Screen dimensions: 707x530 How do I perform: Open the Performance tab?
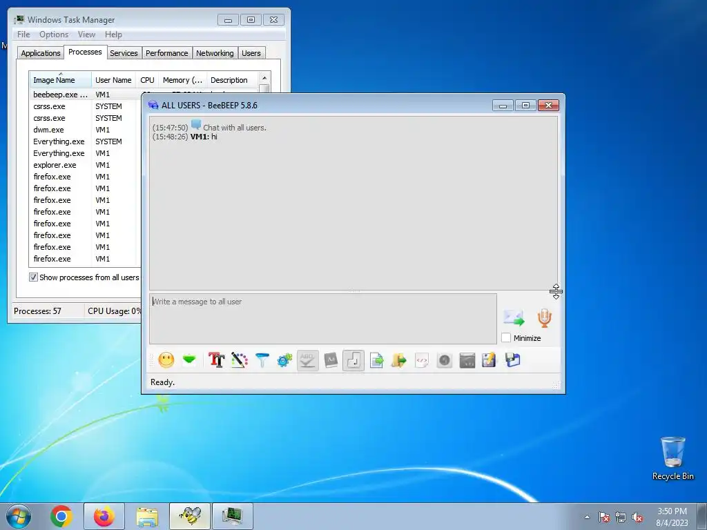[167, 53]
